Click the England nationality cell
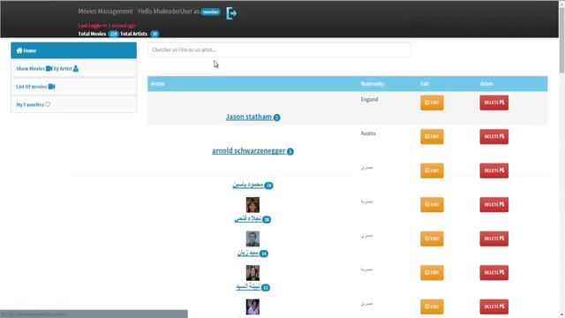The height and width of the screenshot is (318, 565). pyautogui.click(x=369, y=99)
